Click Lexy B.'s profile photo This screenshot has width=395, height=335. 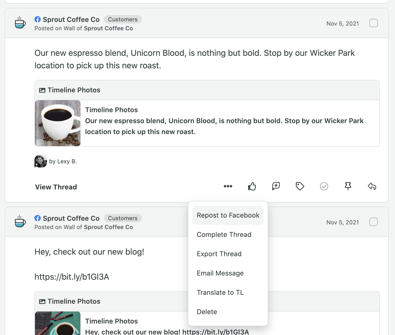[41, 161]
